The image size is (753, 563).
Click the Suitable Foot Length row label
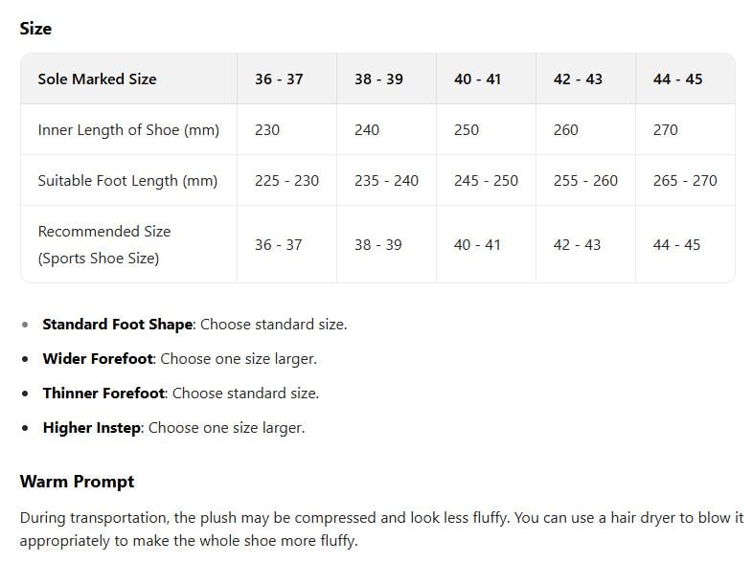(x=127, y=180)
